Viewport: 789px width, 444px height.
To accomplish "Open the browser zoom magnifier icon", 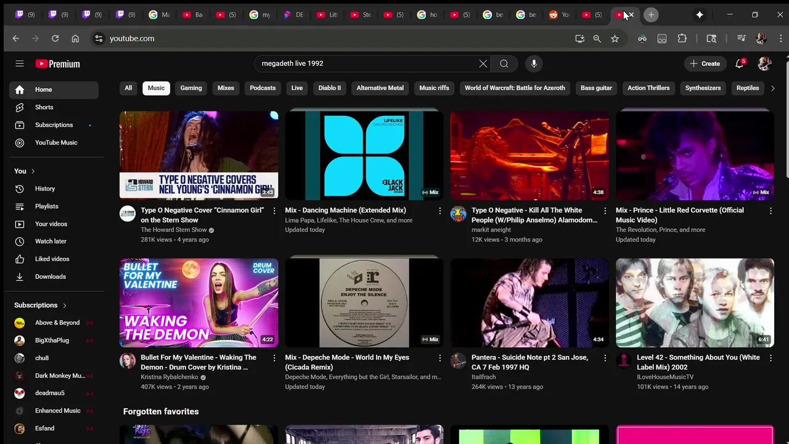I will point(597,38).
